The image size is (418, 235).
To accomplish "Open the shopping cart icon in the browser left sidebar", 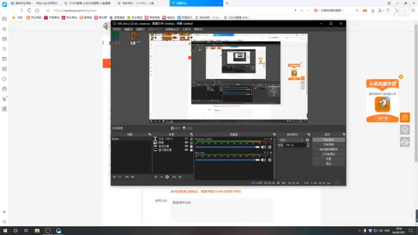I will click(4, 99).
